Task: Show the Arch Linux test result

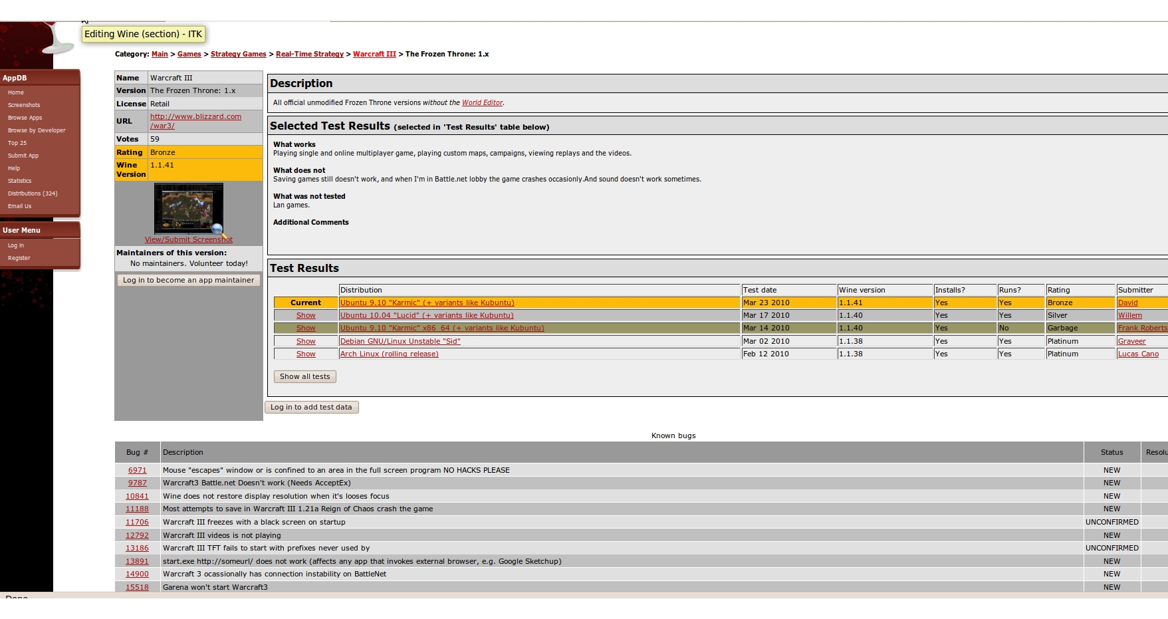Action: coord(306,354)
